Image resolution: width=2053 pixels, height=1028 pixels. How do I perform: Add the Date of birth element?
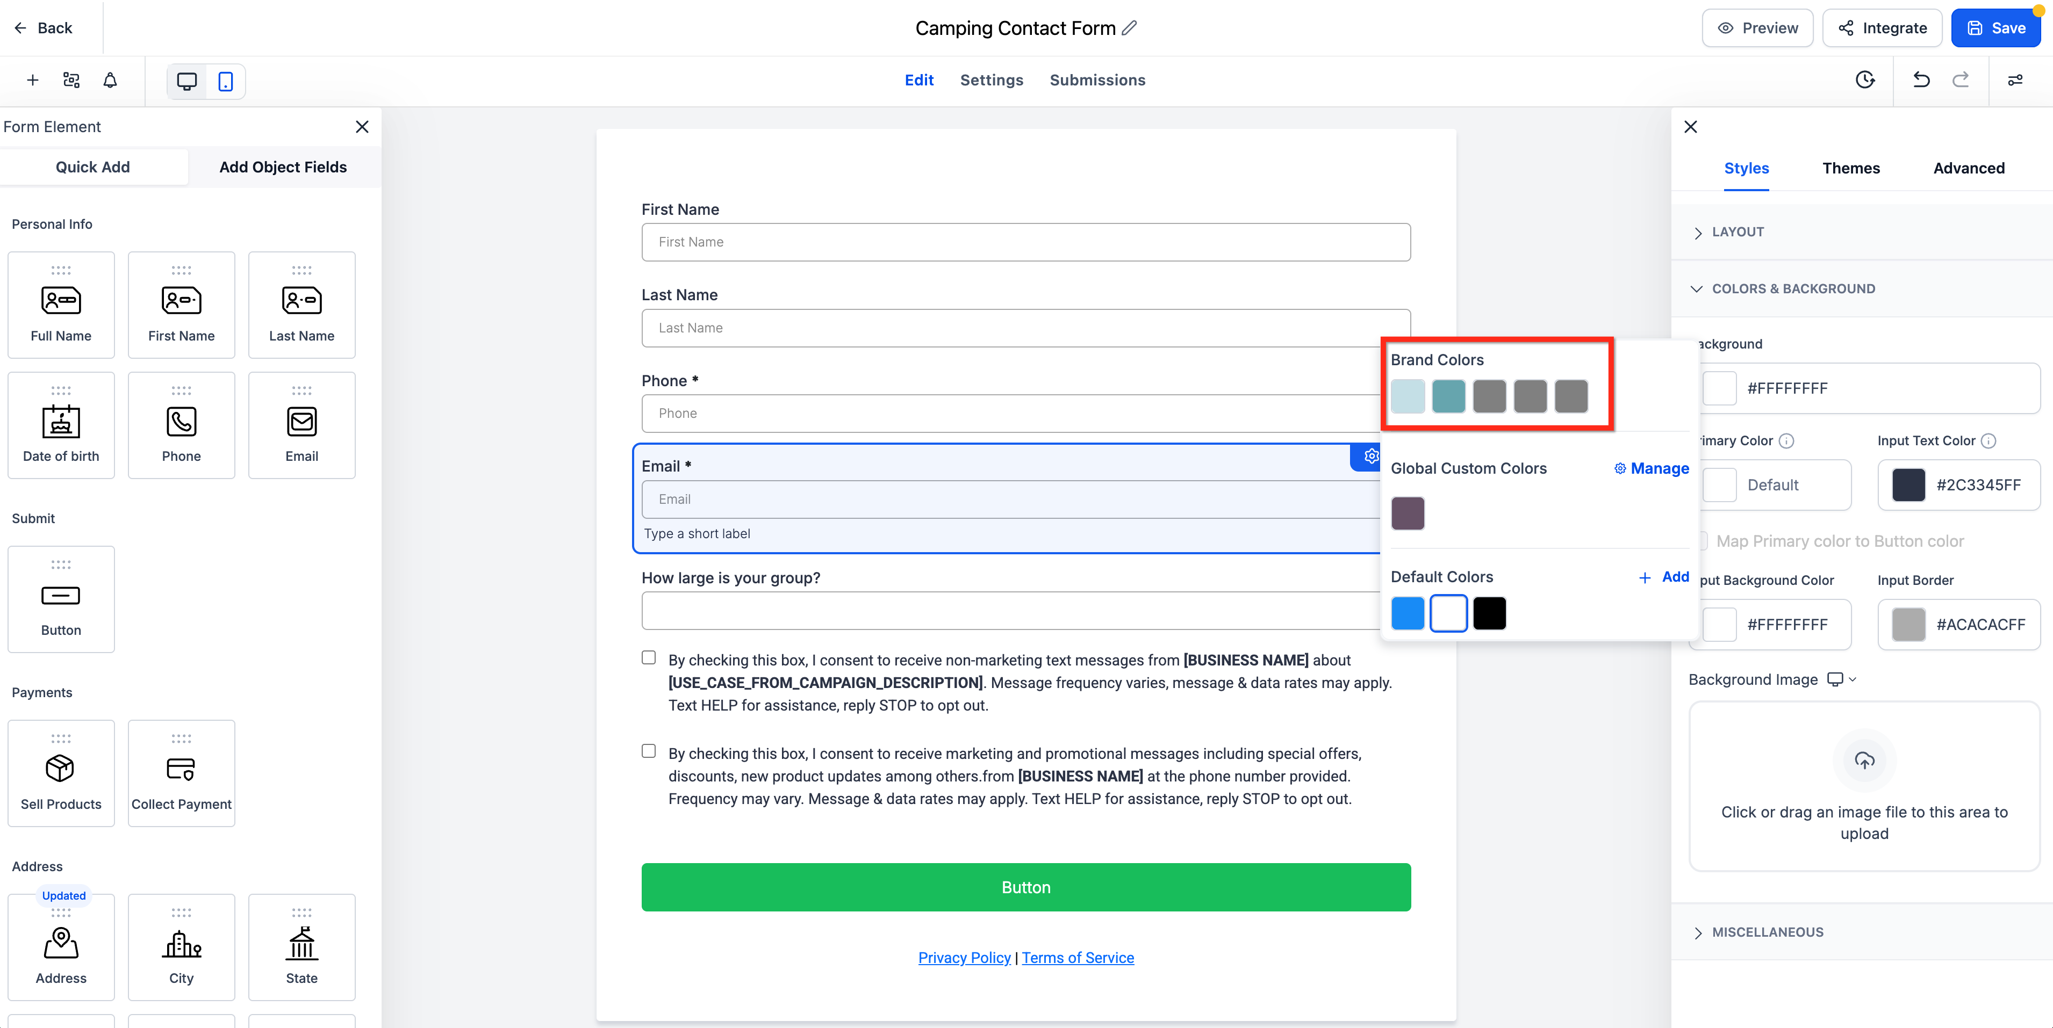point(61,425)
